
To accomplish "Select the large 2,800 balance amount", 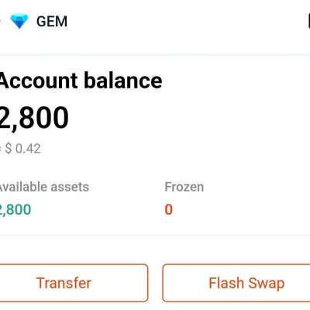I will click(34, 118).
